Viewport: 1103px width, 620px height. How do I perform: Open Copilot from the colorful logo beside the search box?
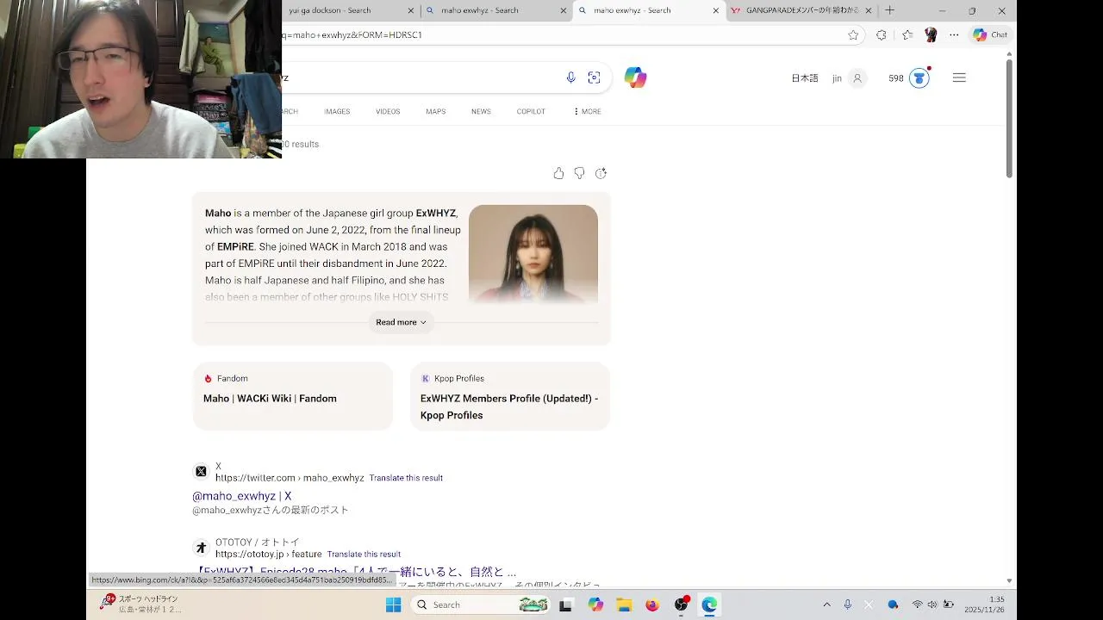pyautogui.click(x=635, y=77)
